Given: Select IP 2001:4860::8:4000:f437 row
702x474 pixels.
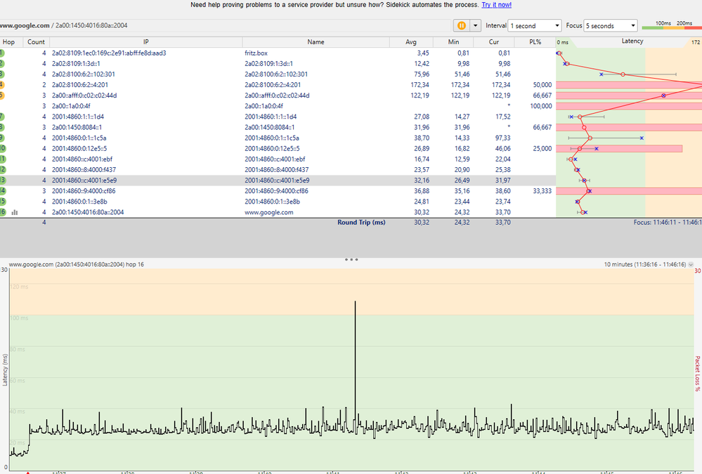Looking at the screenshot, I should 84,170.
